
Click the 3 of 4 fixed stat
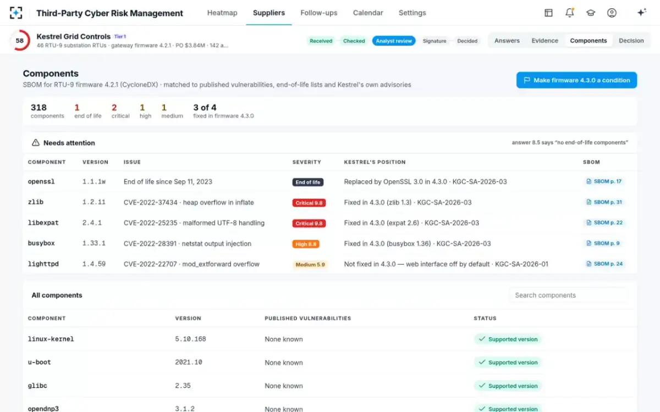pyautogui.click(x=223, y=111)
